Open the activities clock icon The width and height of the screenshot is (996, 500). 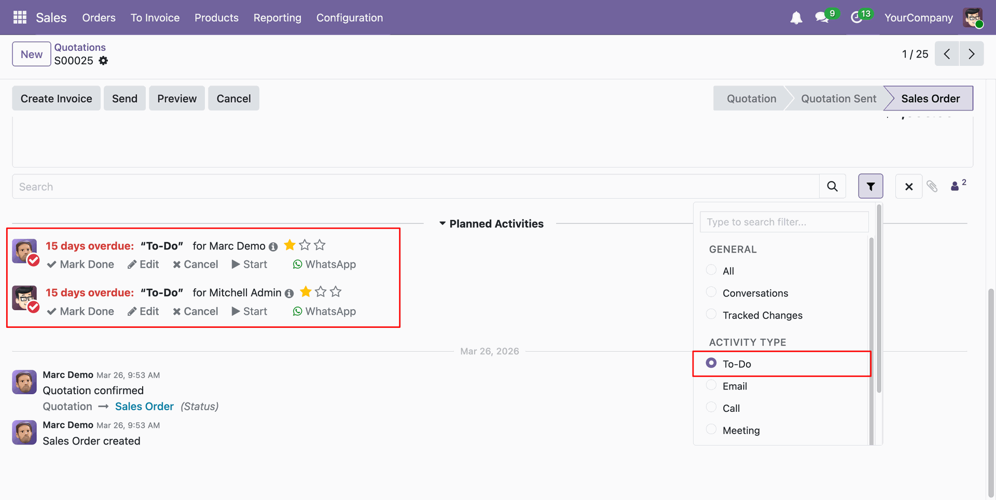point(856,18)
